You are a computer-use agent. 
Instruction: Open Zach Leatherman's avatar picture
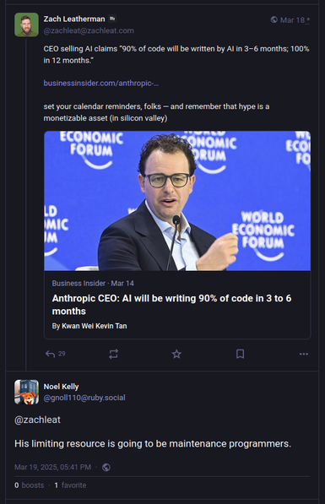point(26,24)
